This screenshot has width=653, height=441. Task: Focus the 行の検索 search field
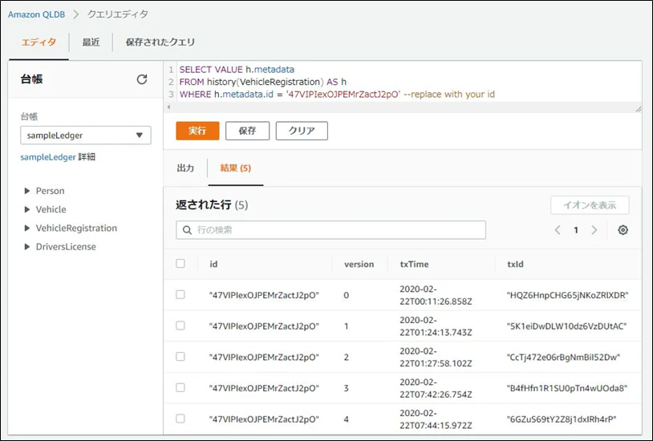point(331,230)
